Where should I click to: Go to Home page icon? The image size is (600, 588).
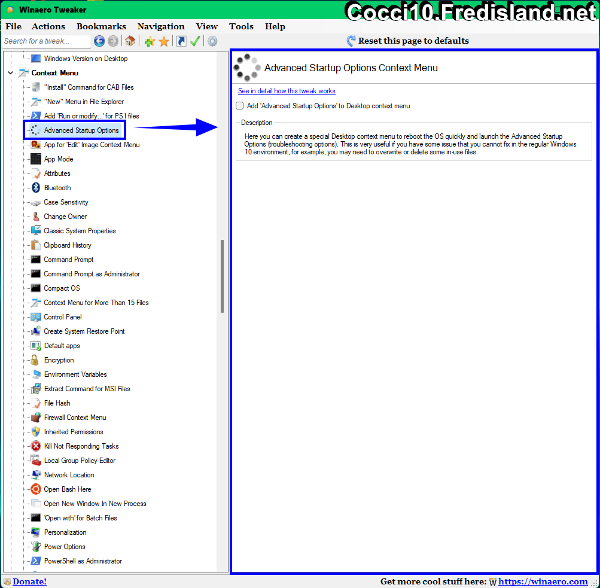coord(130,41)
